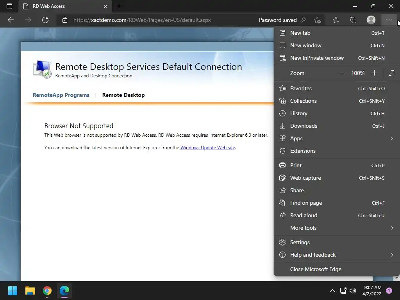Viewport: 400px width, 300px height.
Task: Click the Microsoft Edge taskbar icon
Action: coord(64,291)
